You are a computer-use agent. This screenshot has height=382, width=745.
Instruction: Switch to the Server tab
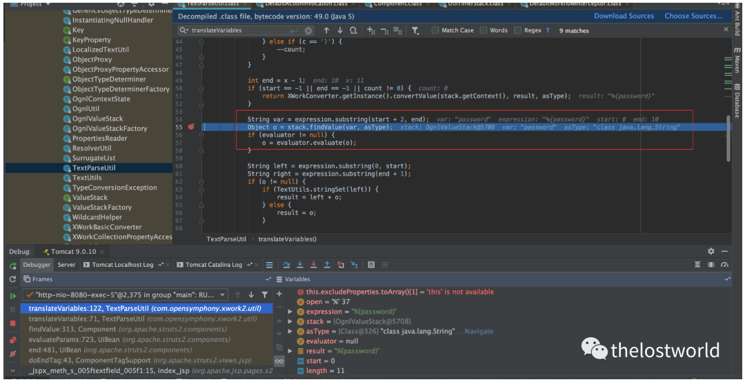pos(66,265)
